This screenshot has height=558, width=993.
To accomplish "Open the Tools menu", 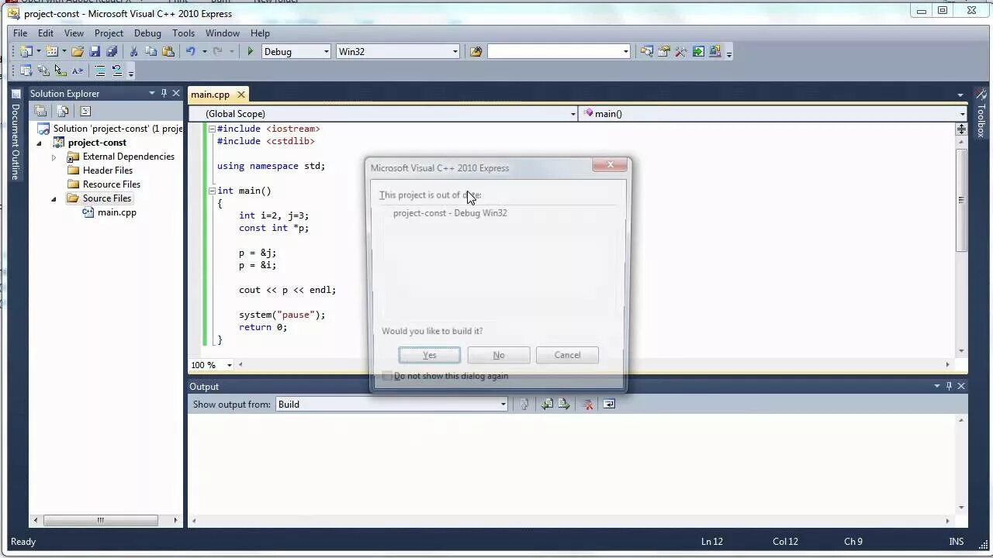I will [183, 33].
